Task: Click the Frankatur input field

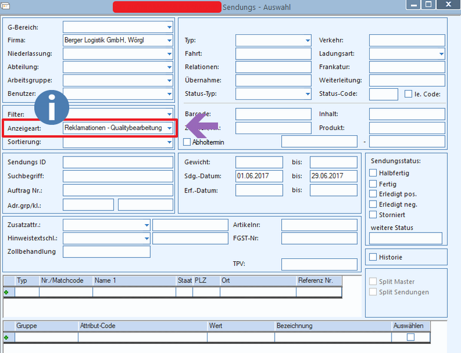Action: click(x=407, y=67)
